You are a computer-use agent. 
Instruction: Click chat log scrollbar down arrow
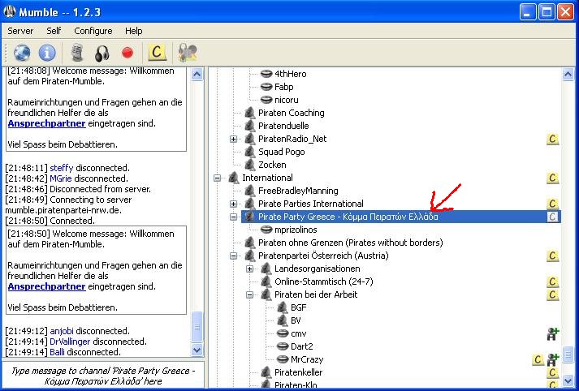(x=197, y=350)
